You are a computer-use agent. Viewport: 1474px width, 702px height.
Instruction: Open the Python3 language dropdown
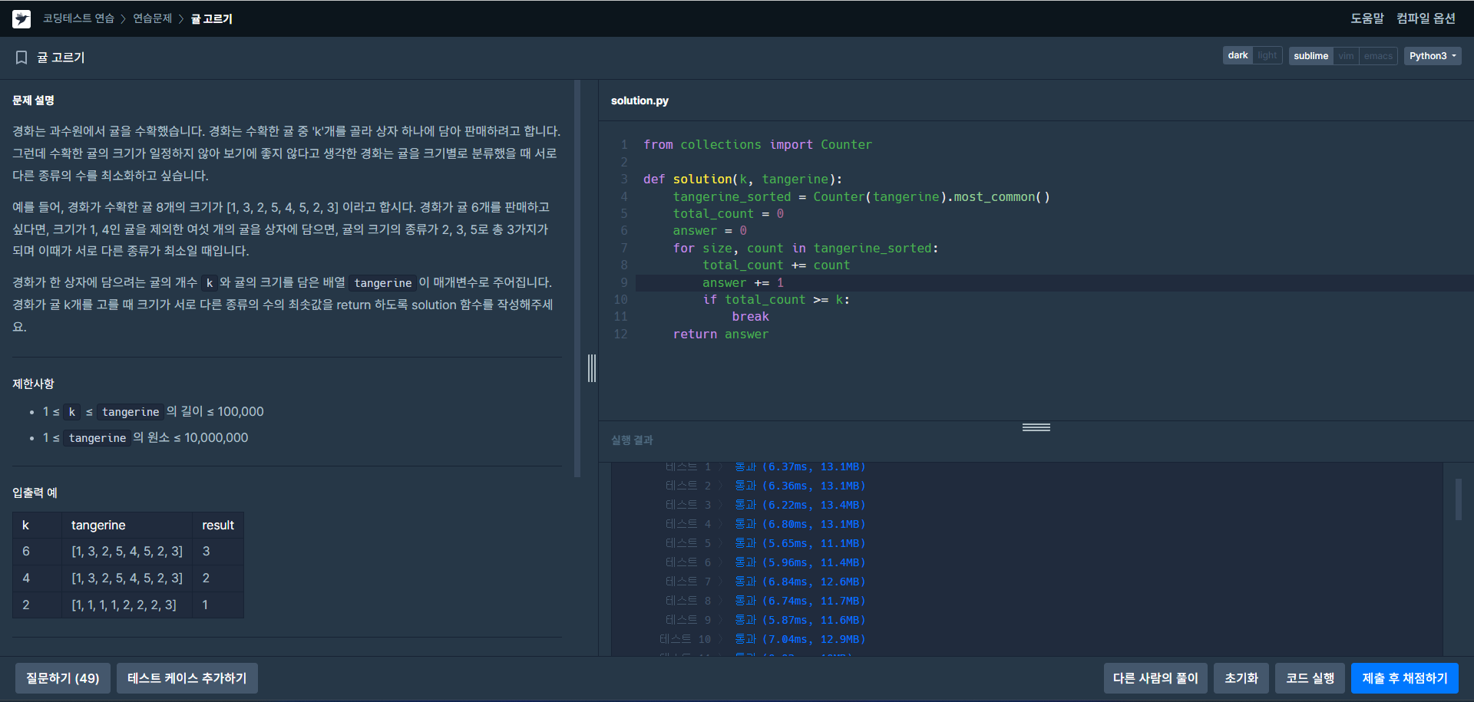[1433, 56]
